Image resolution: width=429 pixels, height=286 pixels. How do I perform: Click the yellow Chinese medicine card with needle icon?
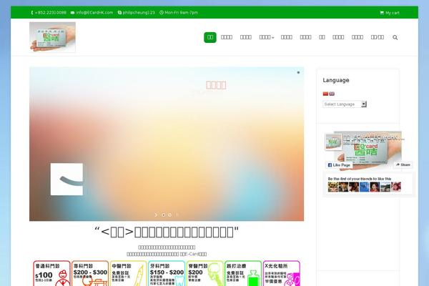coord(129,273)
